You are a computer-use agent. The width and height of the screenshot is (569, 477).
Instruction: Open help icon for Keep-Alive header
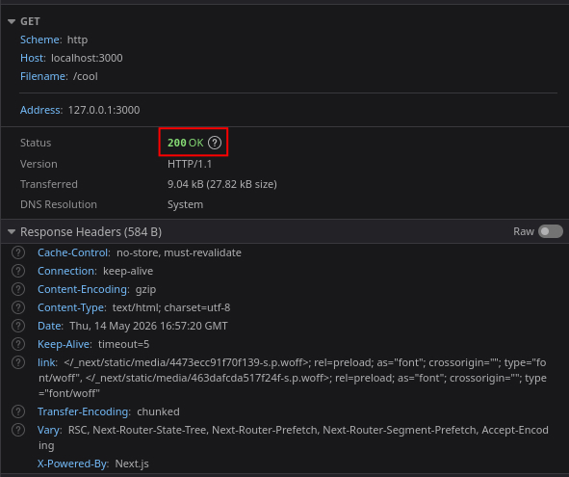click(18, 344)
